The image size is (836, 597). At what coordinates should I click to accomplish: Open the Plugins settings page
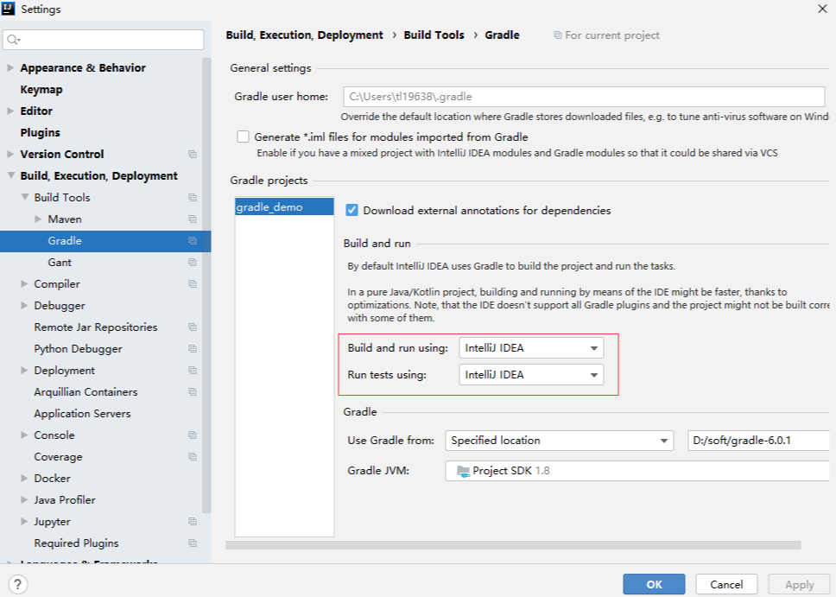41,133
